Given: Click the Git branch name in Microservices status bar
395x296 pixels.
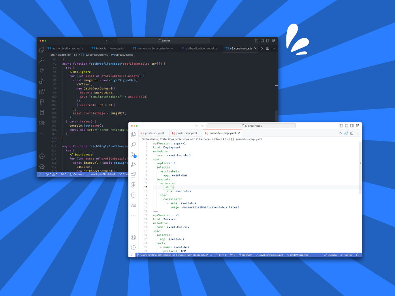Looking at the screenshot, I should [x=173, y=255].
